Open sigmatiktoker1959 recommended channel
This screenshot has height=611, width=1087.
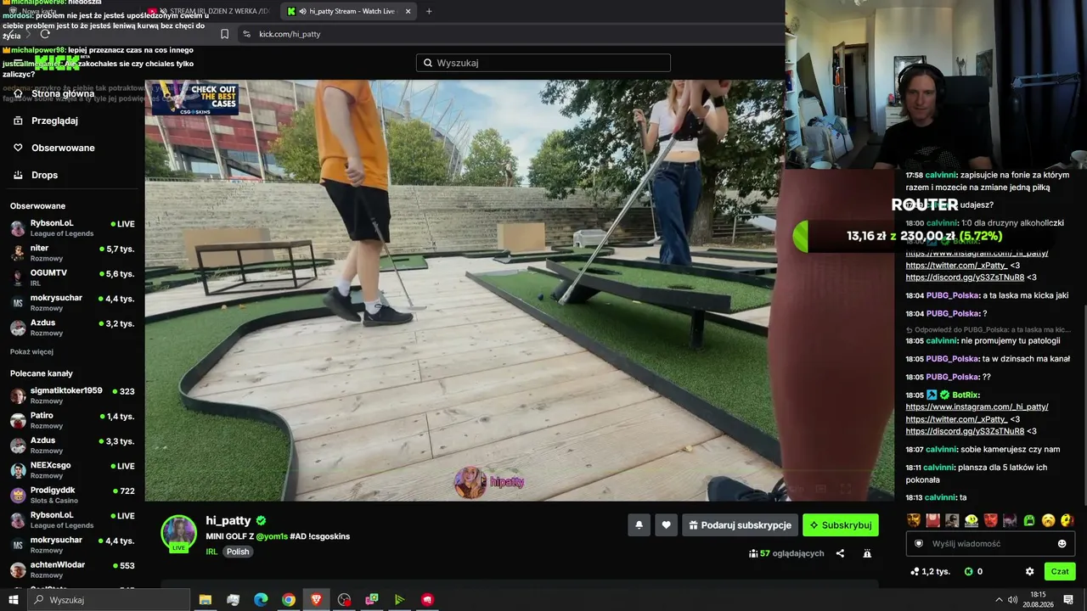72,395
